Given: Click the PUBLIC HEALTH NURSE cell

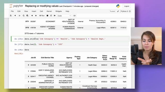Looking at the screenshot, I should click(48, 65).
